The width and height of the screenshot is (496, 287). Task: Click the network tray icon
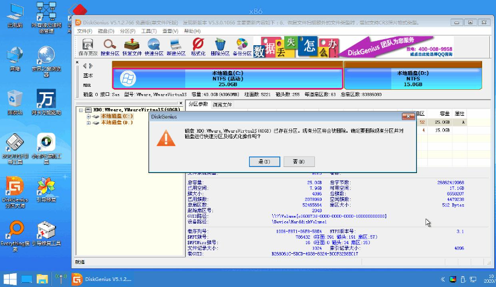(x=473, y=279)
